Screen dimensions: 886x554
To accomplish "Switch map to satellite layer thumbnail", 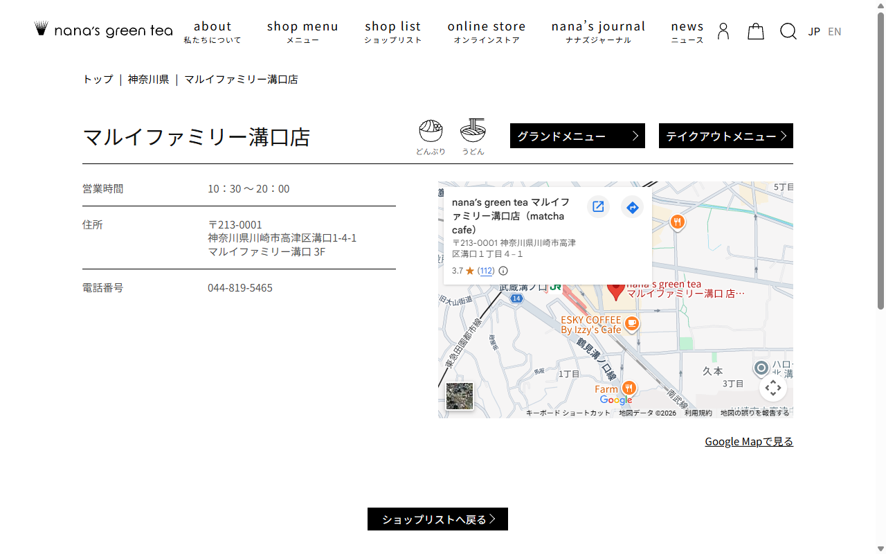I will tap(460, 396).
